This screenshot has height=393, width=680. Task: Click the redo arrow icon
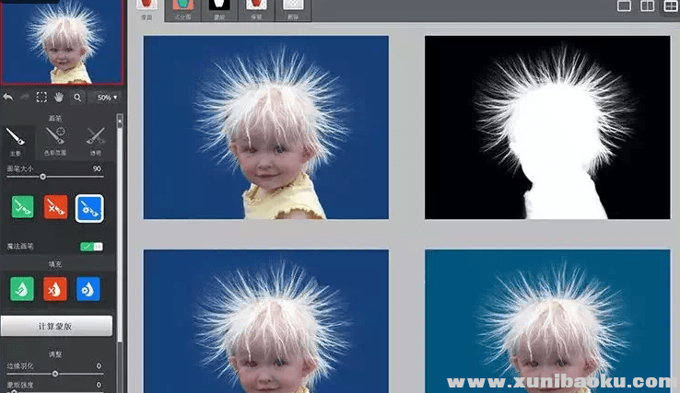(x=24, y=97)
